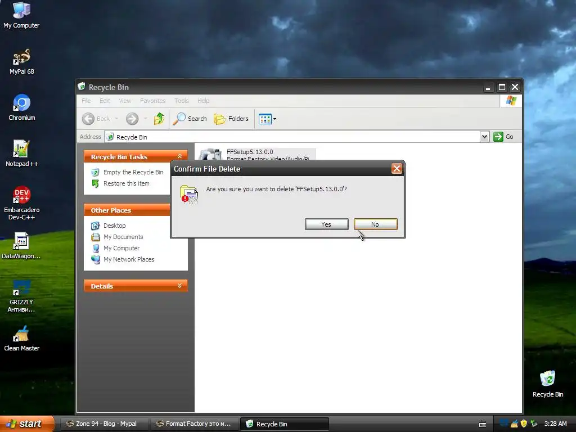
Task: Launch GRIZZLY antivirus shortcut
Action: click(x=21, y=296)
